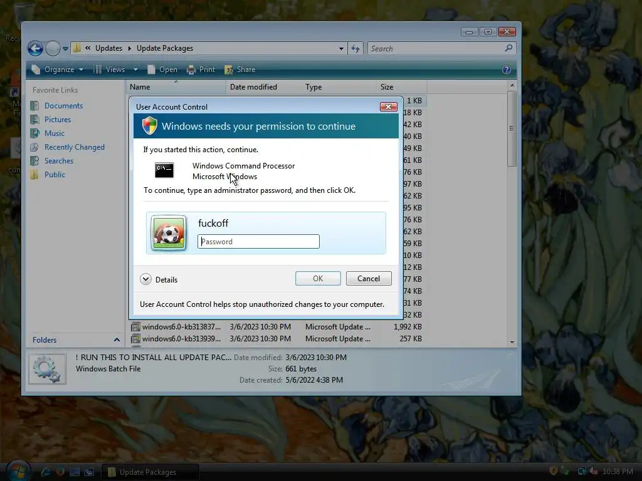Click Updates in the address breadcrumb
642x481 pixels.
108,48
